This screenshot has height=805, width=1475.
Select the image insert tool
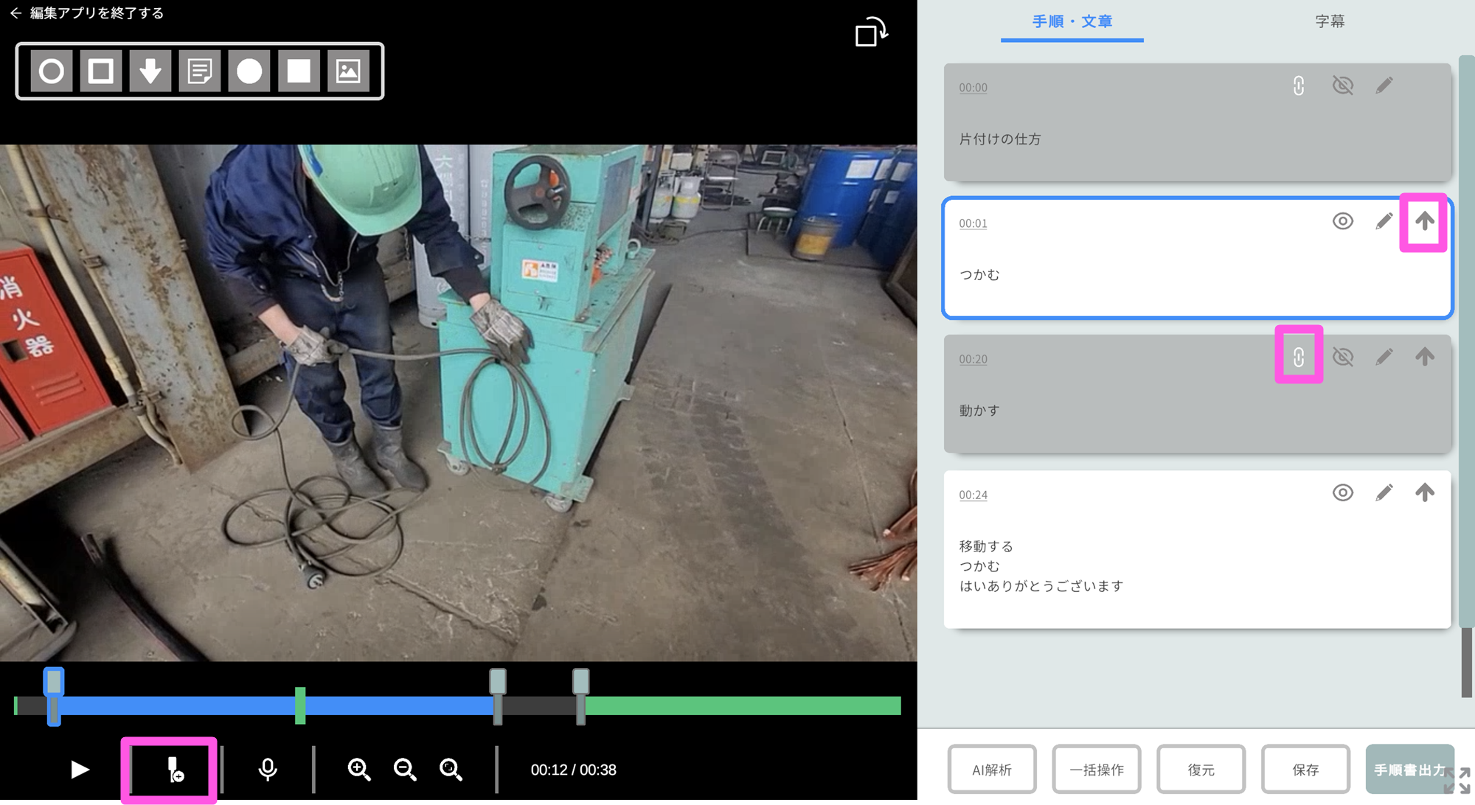(x=348, y=72)
